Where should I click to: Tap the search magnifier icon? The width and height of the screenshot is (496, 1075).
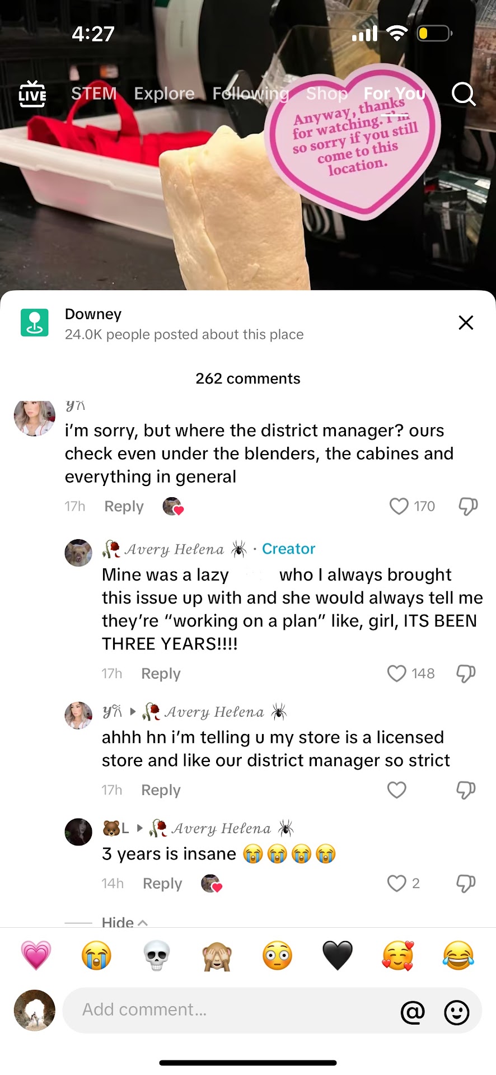pyautogui.click(x=464, y=94)
